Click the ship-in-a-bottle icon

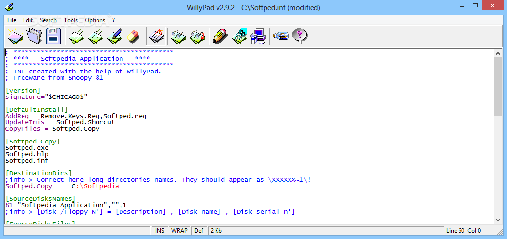[281, 36]
